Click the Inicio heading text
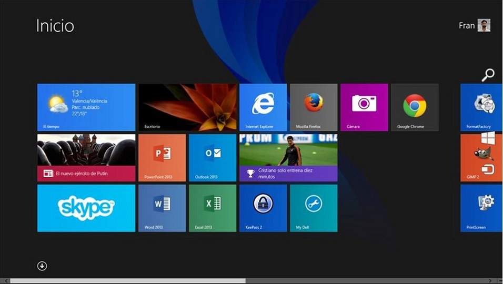The image size is (503, 284). click(x=55, y=26)
